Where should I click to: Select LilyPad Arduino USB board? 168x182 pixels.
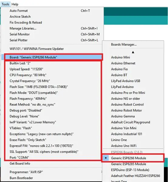click(x=133, y=81)
